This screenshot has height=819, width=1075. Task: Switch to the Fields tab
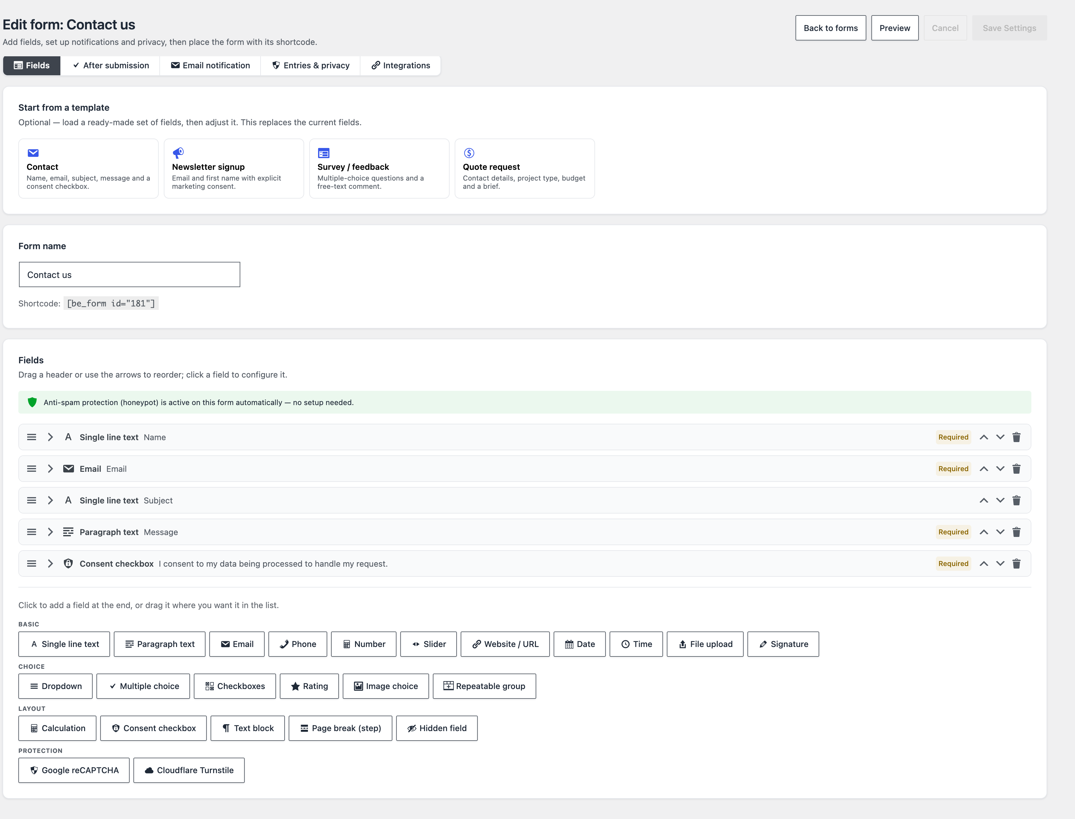[x=32, y=66]
